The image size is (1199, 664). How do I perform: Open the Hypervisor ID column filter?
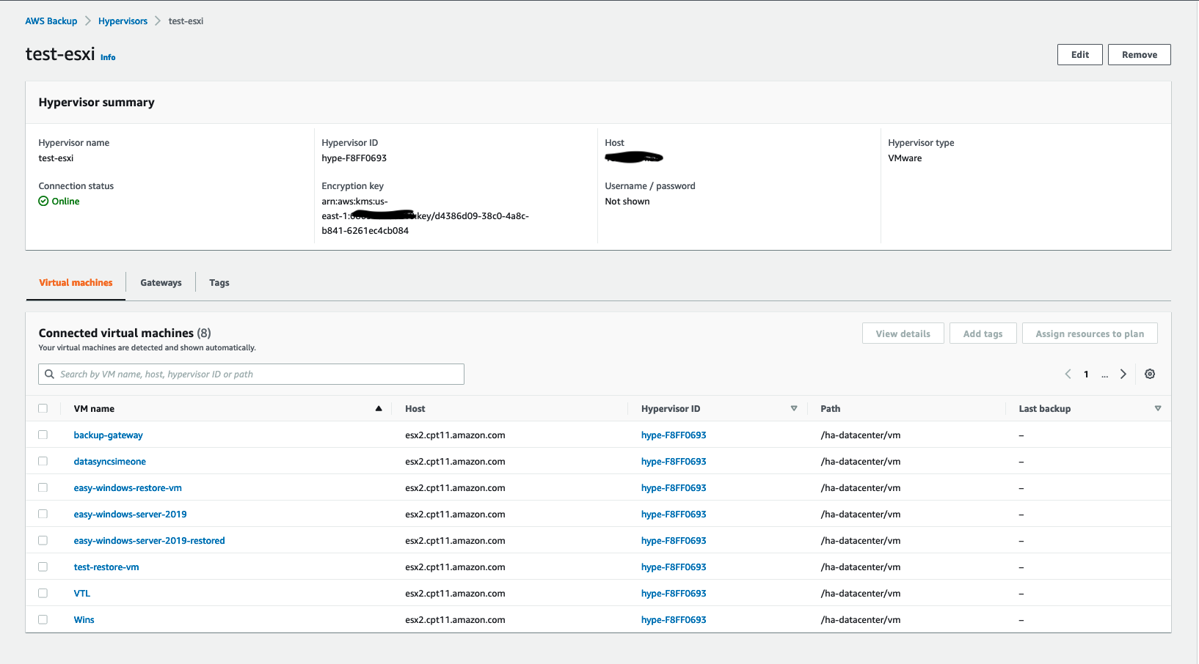coord(794,408)
